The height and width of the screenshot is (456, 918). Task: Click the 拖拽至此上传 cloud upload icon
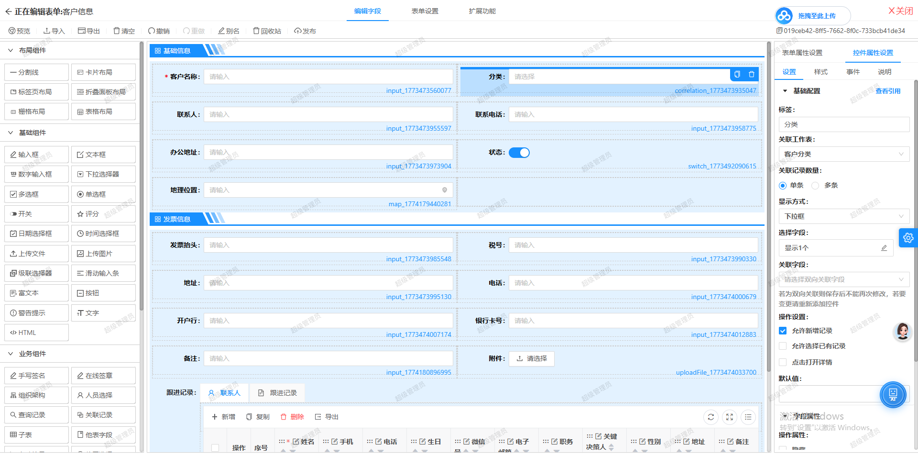(784, 16)
